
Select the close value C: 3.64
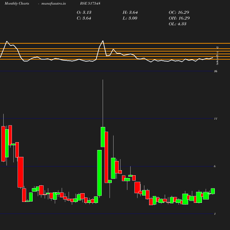pyautogui.click(x=84, y=18)
